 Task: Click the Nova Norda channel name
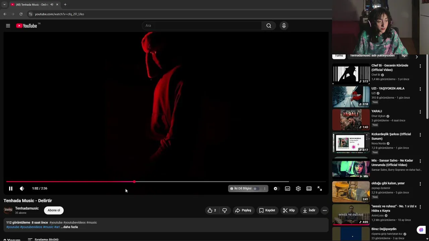click(x=378, y=144)
